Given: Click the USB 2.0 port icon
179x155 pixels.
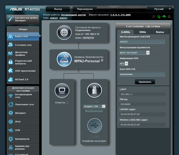Looking at the screenshot, I should [95, 125].
